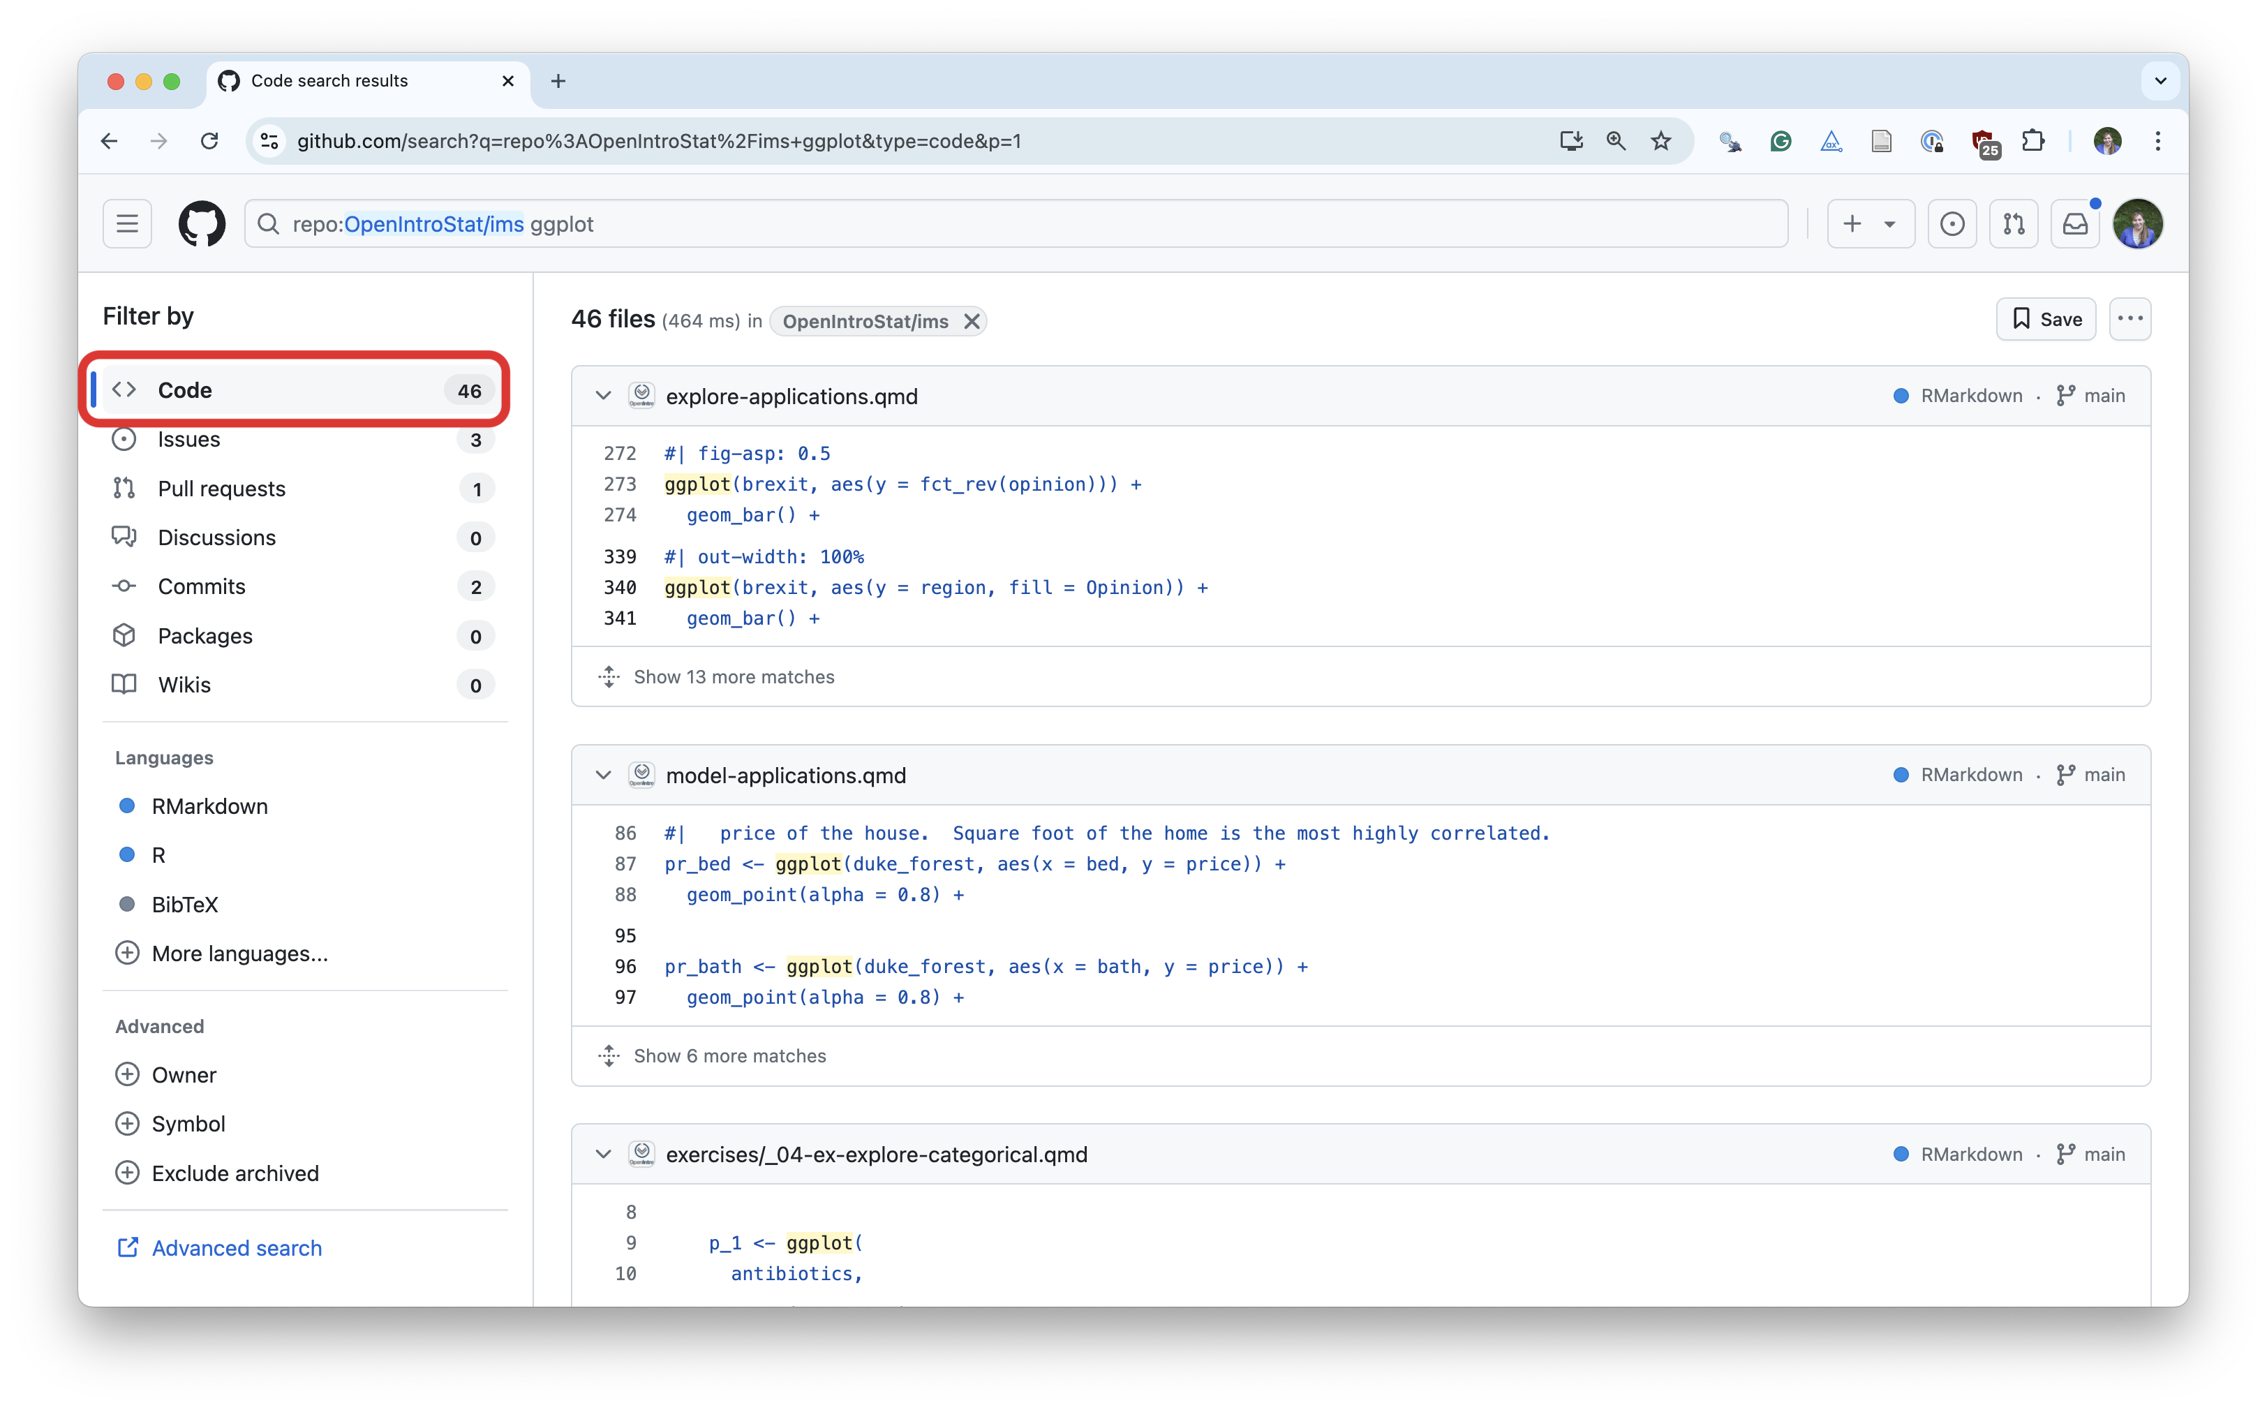The width and height of the screenshot is (2267, 1410).
Task: Open the Advanced search link
Action: [x=235, y=1248]
